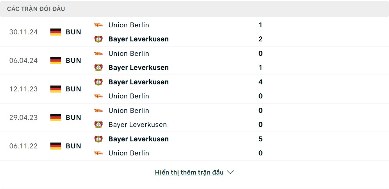Click Bayer Leverkusen crest in 30.11.24 match
The image size is (389, 189).
pos(98,39)
